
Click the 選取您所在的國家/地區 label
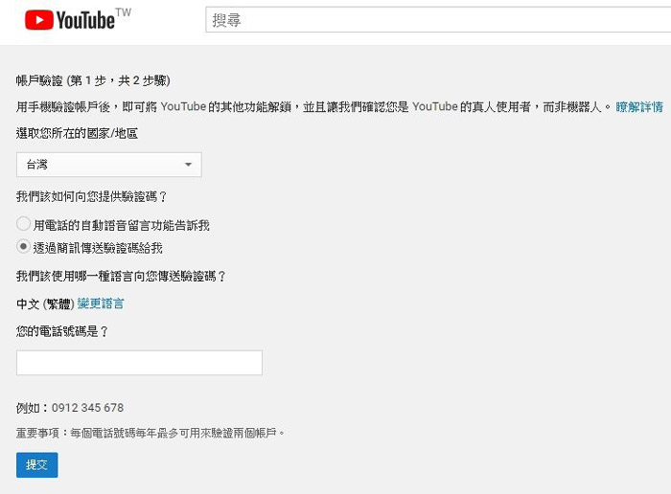click(x=77, y=133)
